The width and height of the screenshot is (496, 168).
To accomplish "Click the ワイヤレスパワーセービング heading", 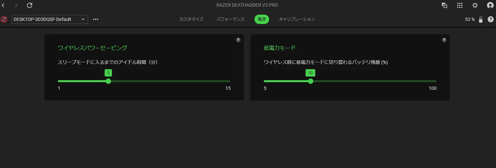I will click(92, 48).
